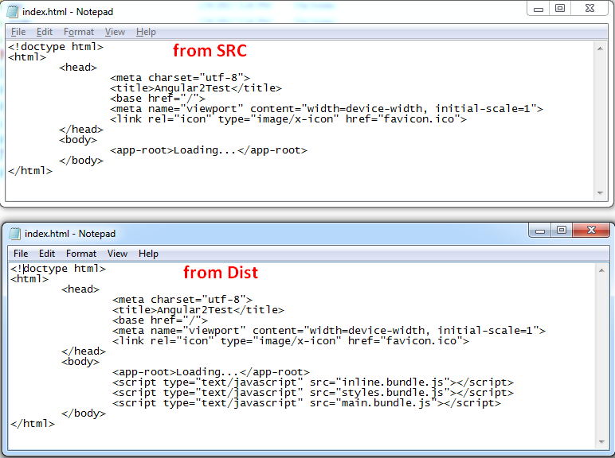
Task: Open File menu in upper Notepad window
Action: (x=18, y=32)
